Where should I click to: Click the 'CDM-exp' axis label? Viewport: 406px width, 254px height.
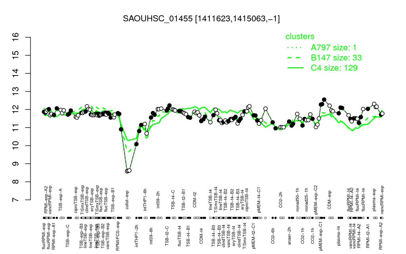tap(329, 200)
